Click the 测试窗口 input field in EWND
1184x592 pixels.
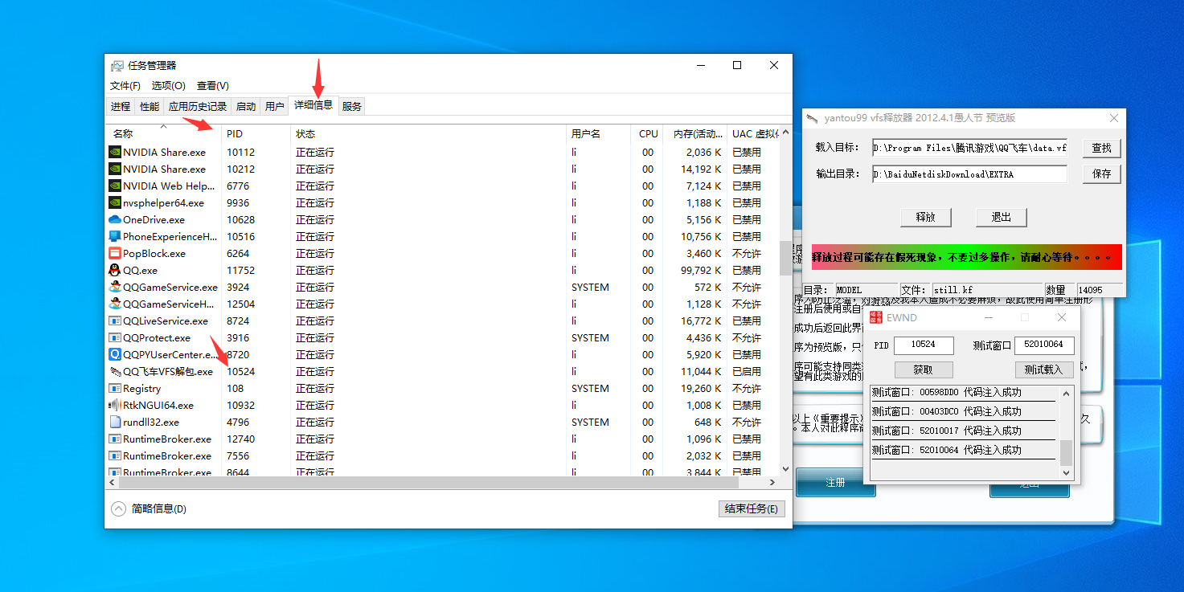1044,345
